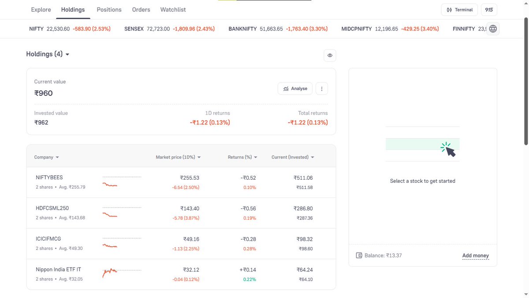Open Market price (1D%) column dropdown
The image size is (529, 298).
pos(179,157)
